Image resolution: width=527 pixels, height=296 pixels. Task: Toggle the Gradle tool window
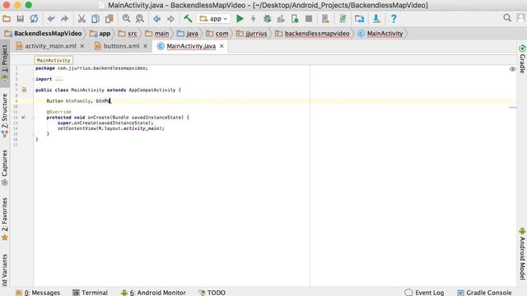[522, 59]
